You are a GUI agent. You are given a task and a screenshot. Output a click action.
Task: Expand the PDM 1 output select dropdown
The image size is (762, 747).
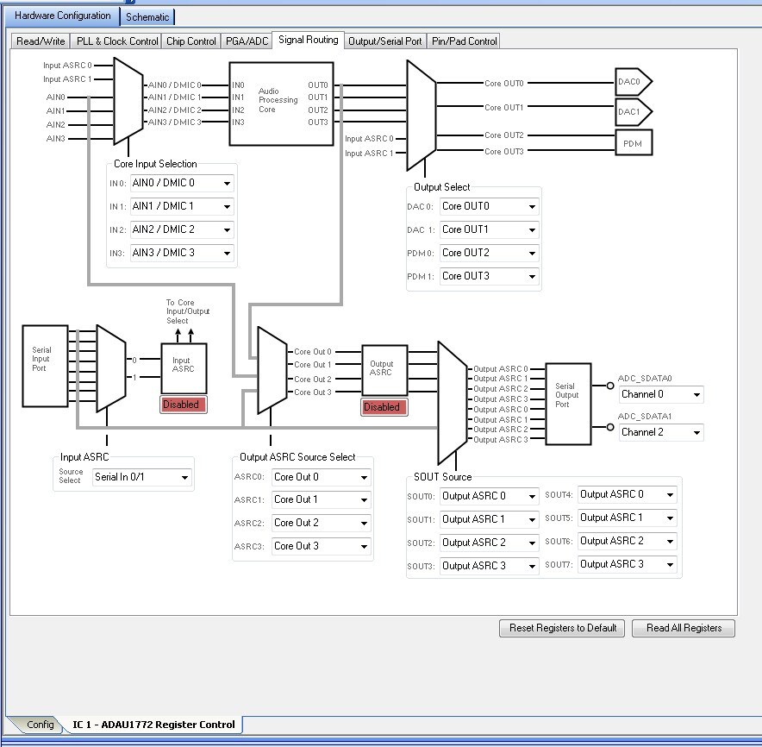coord(490,276)
